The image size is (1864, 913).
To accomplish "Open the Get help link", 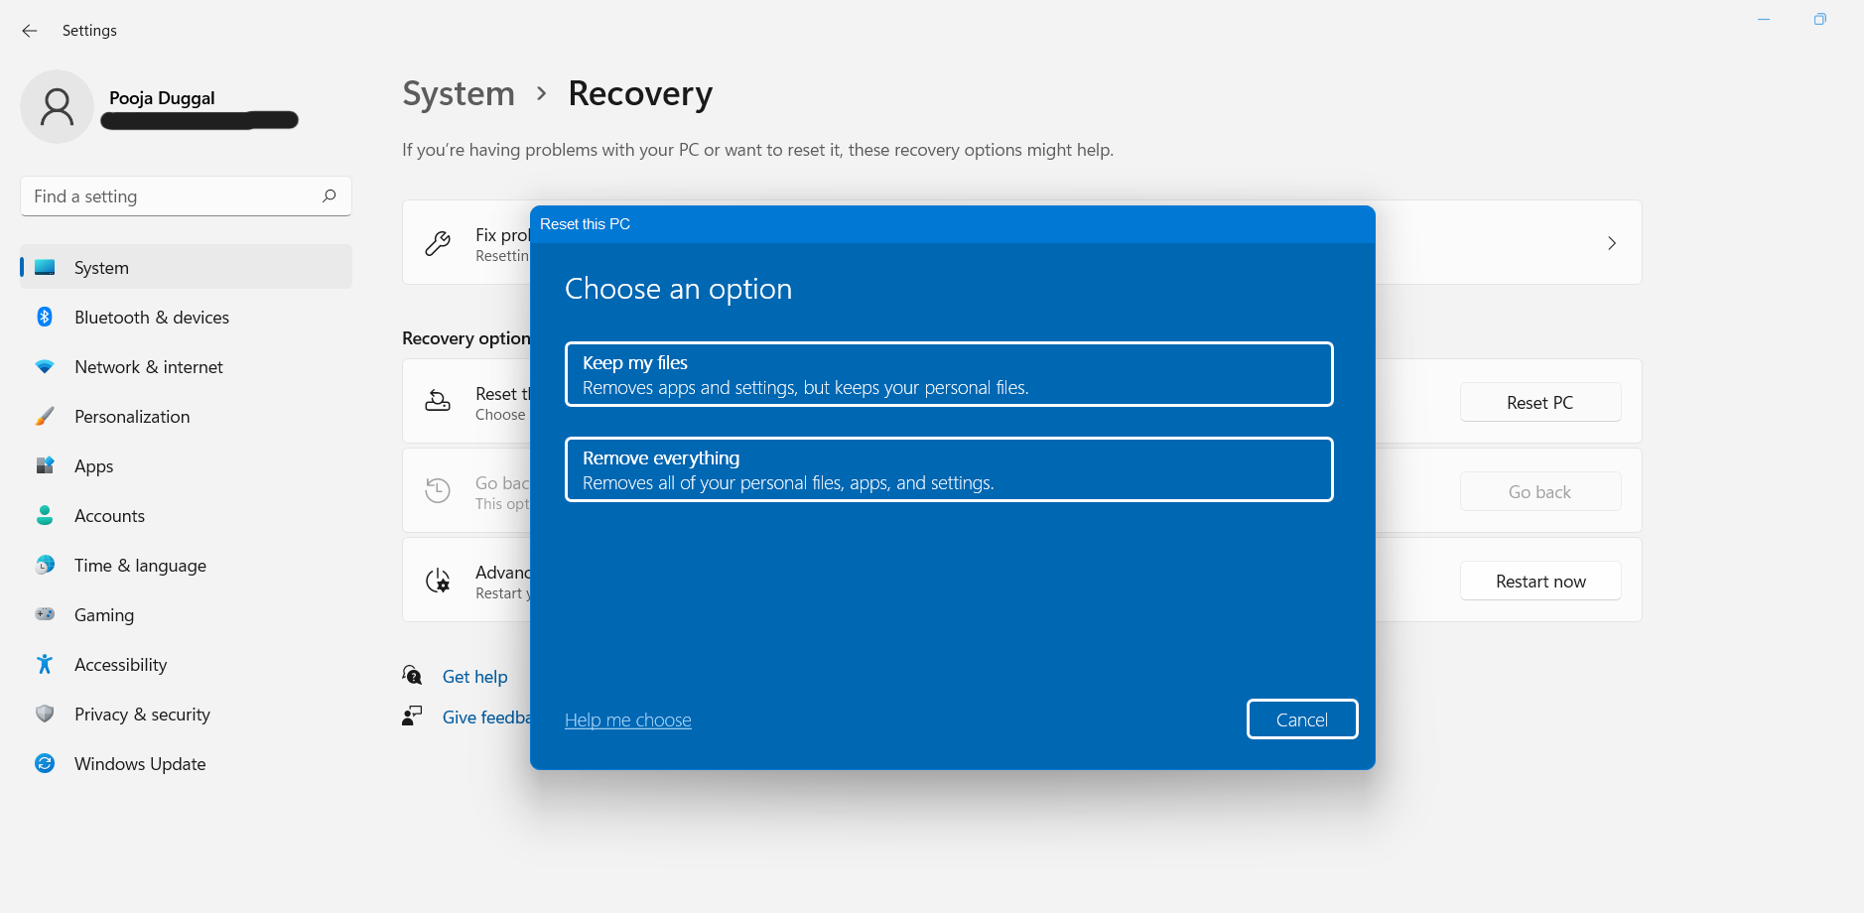I will (474, 677).
